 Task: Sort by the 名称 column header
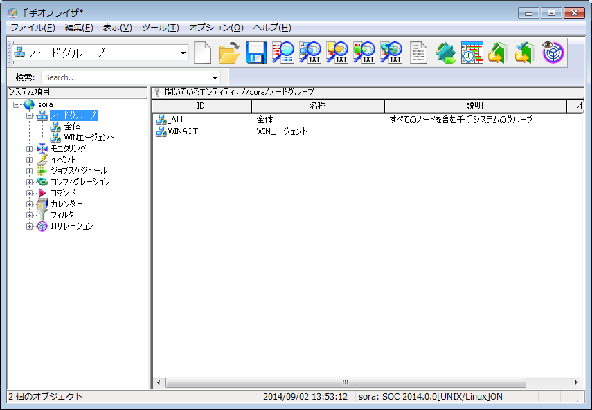[x=318, y=106]
